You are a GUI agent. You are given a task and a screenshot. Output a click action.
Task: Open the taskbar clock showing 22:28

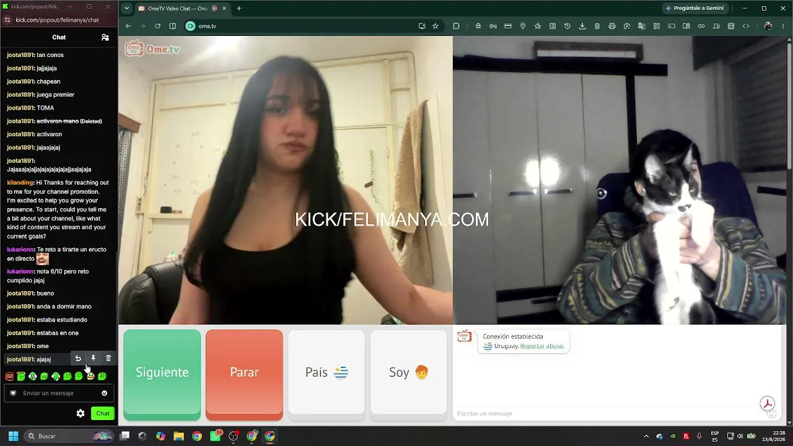click(774, 436)
